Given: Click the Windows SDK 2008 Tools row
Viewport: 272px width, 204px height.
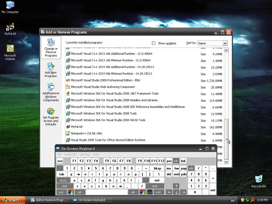Looking at the screenshot, I should coord(144,113).
